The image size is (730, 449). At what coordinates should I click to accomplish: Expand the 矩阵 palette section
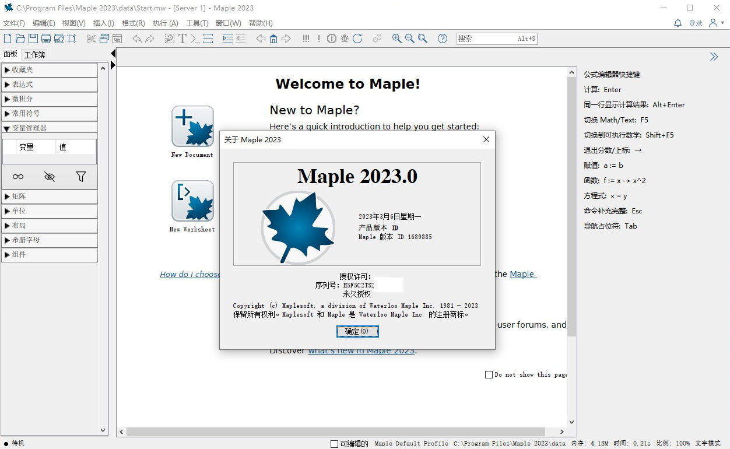50,197
